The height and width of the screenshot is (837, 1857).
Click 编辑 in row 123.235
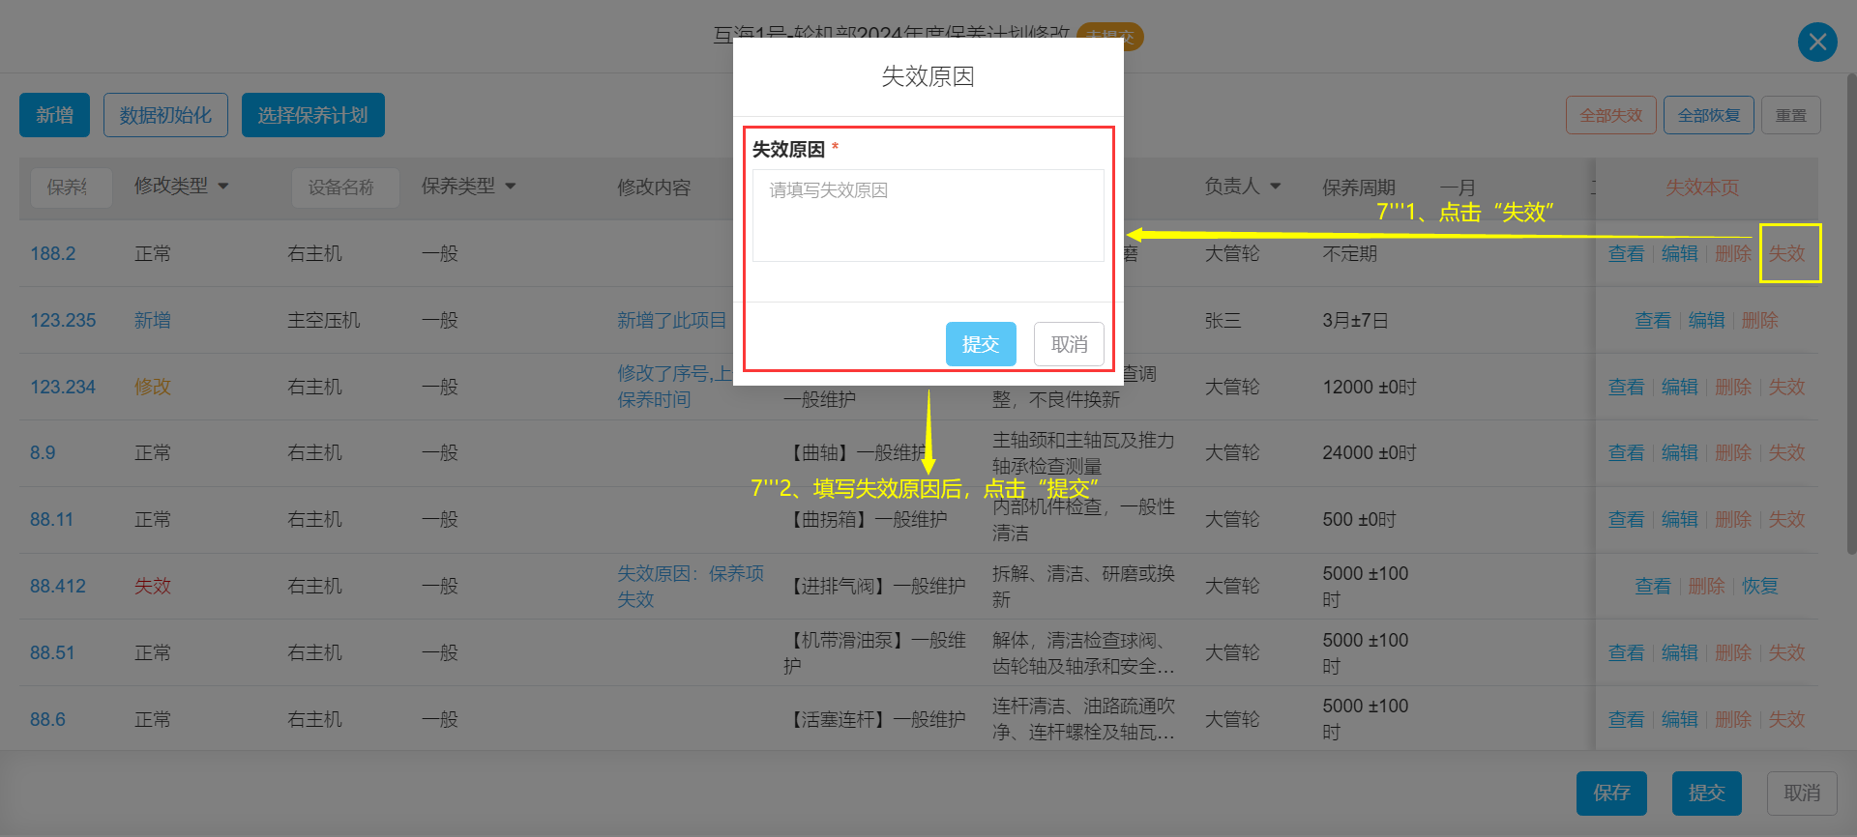tap(1707, 320)
